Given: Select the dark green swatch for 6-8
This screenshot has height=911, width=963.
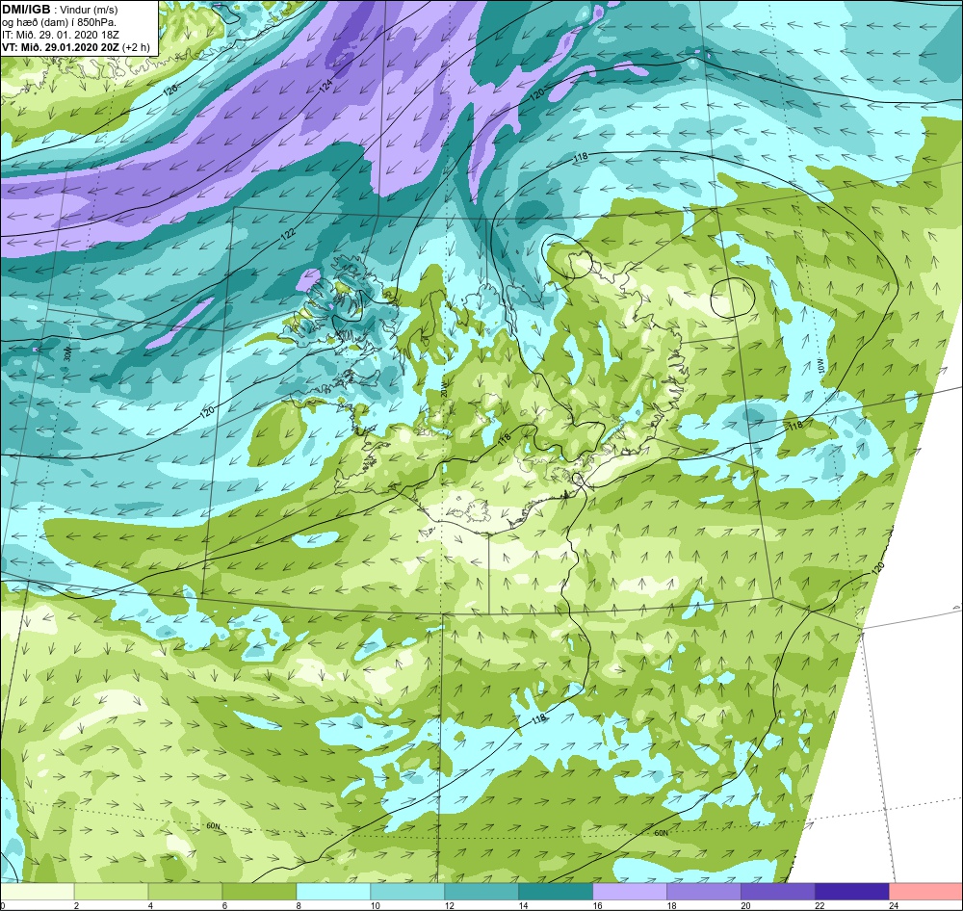Looking at the screenshot, I should point(259,892).
